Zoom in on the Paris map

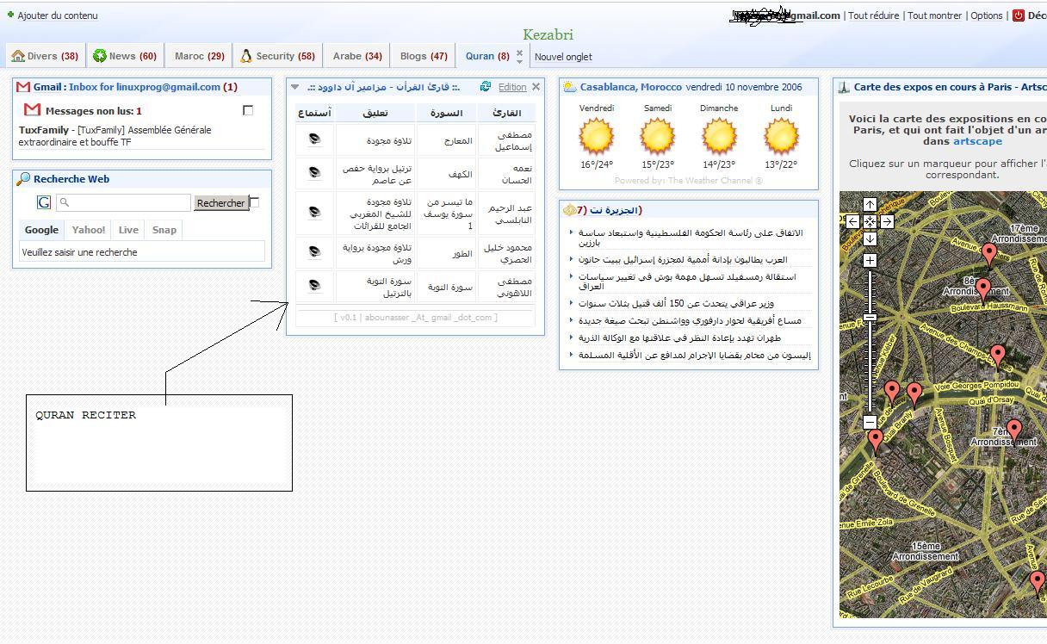pos(870,260)
